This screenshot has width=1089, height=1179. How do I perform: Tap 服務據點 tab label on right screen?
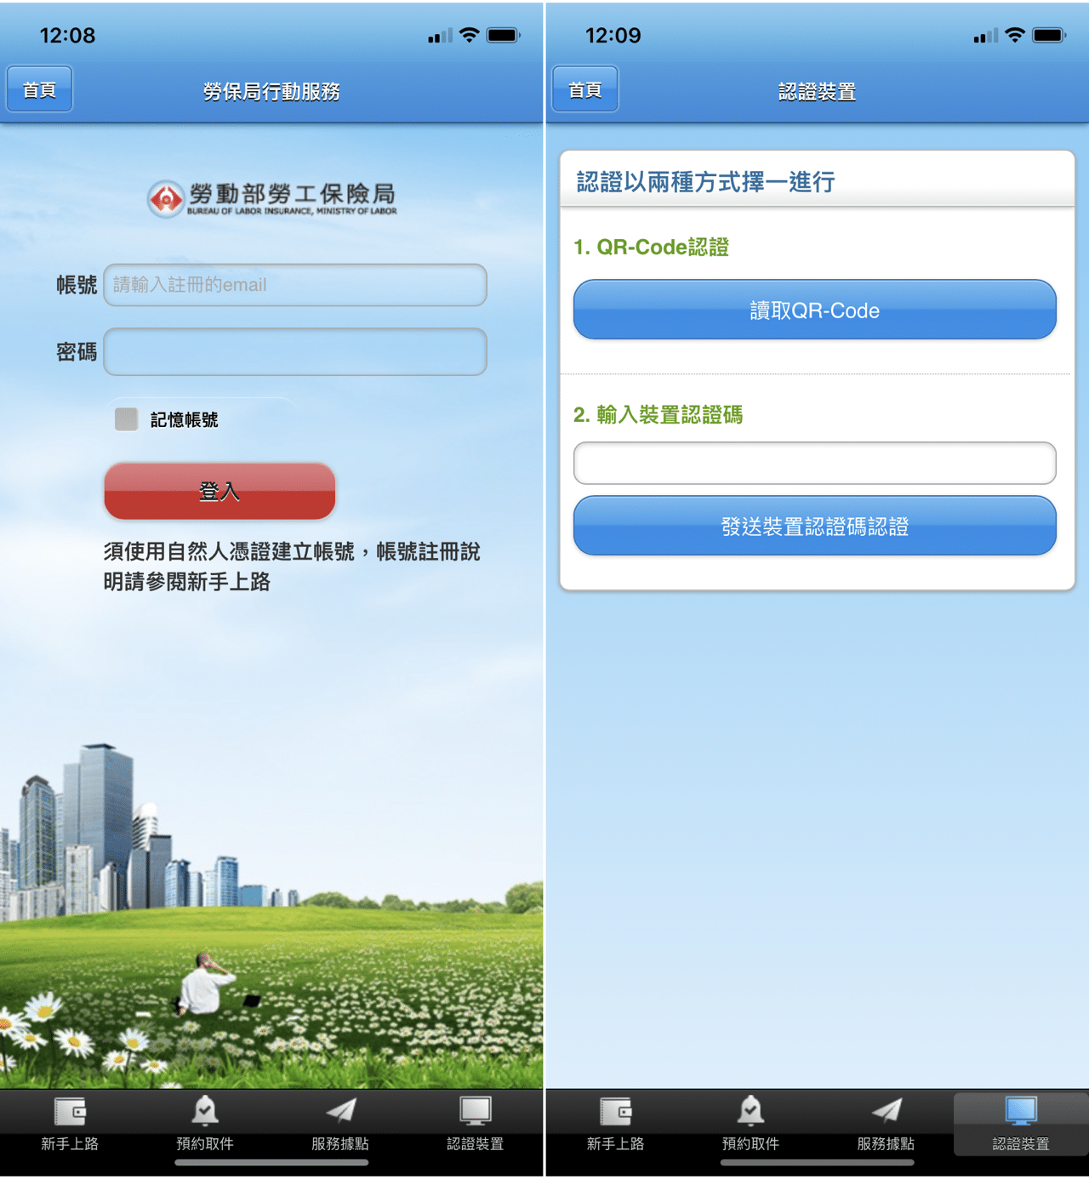coord(886,1144)
